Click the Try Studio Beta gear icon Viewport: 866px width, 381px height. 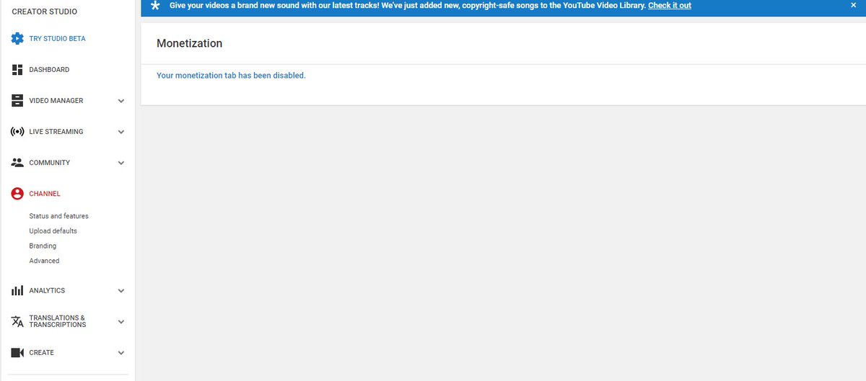tap(17, 38)
